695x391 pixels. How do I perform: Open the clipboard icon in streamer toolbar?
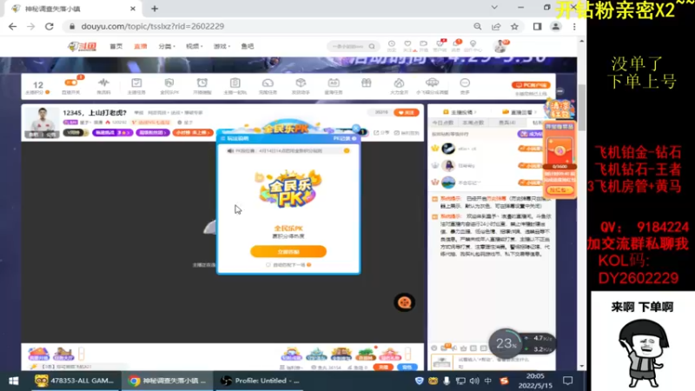235,83
